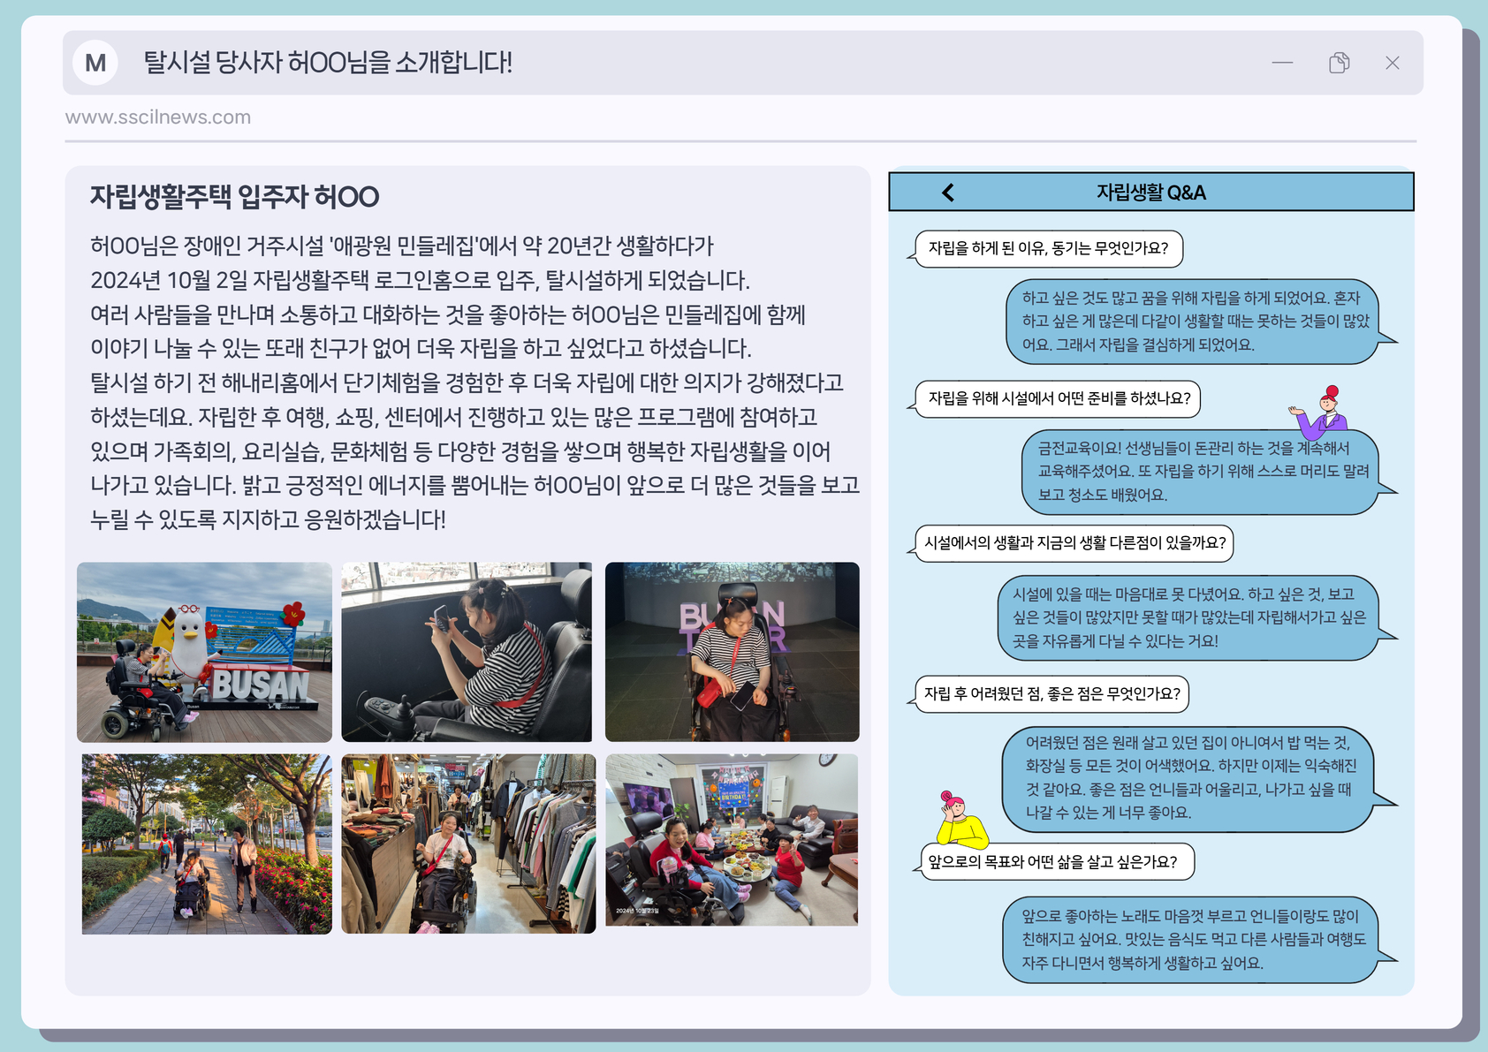Open photo of woman holding phone

pos(467,652)
